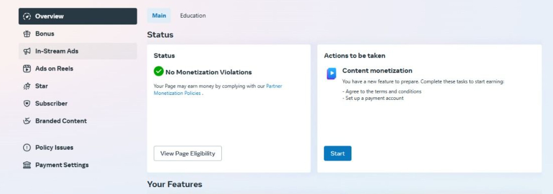Click the green No Violations checkmark
Screen dimensions: 553x194
(159, 71)
